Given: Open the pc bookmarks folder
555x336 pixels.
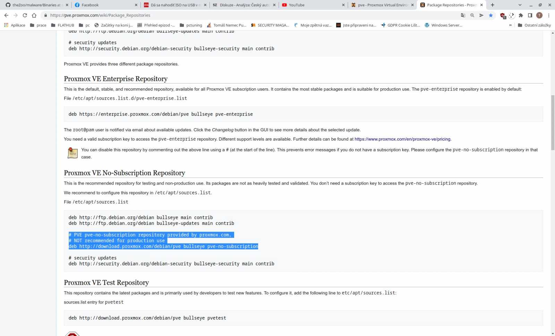Looking at the screenshot, I should (84, 25).
